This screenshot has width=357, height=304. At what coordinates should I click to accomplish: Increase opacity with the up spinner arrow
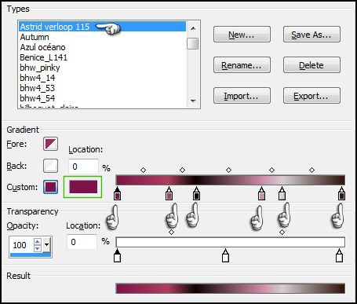38,241
